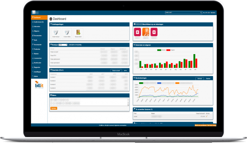This screenshot has height=143, width=247.
Task: Click the Billit logo in sidebar
Action: pyautogui.click(x=39, y=85)
